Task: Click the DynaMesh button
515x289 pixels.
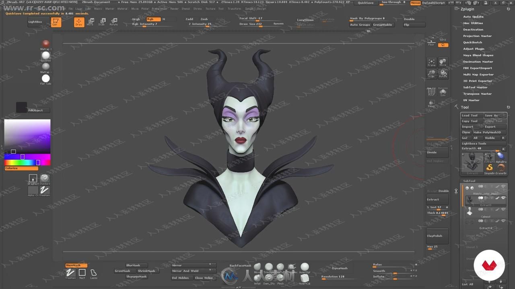Action: coord(340,268)
